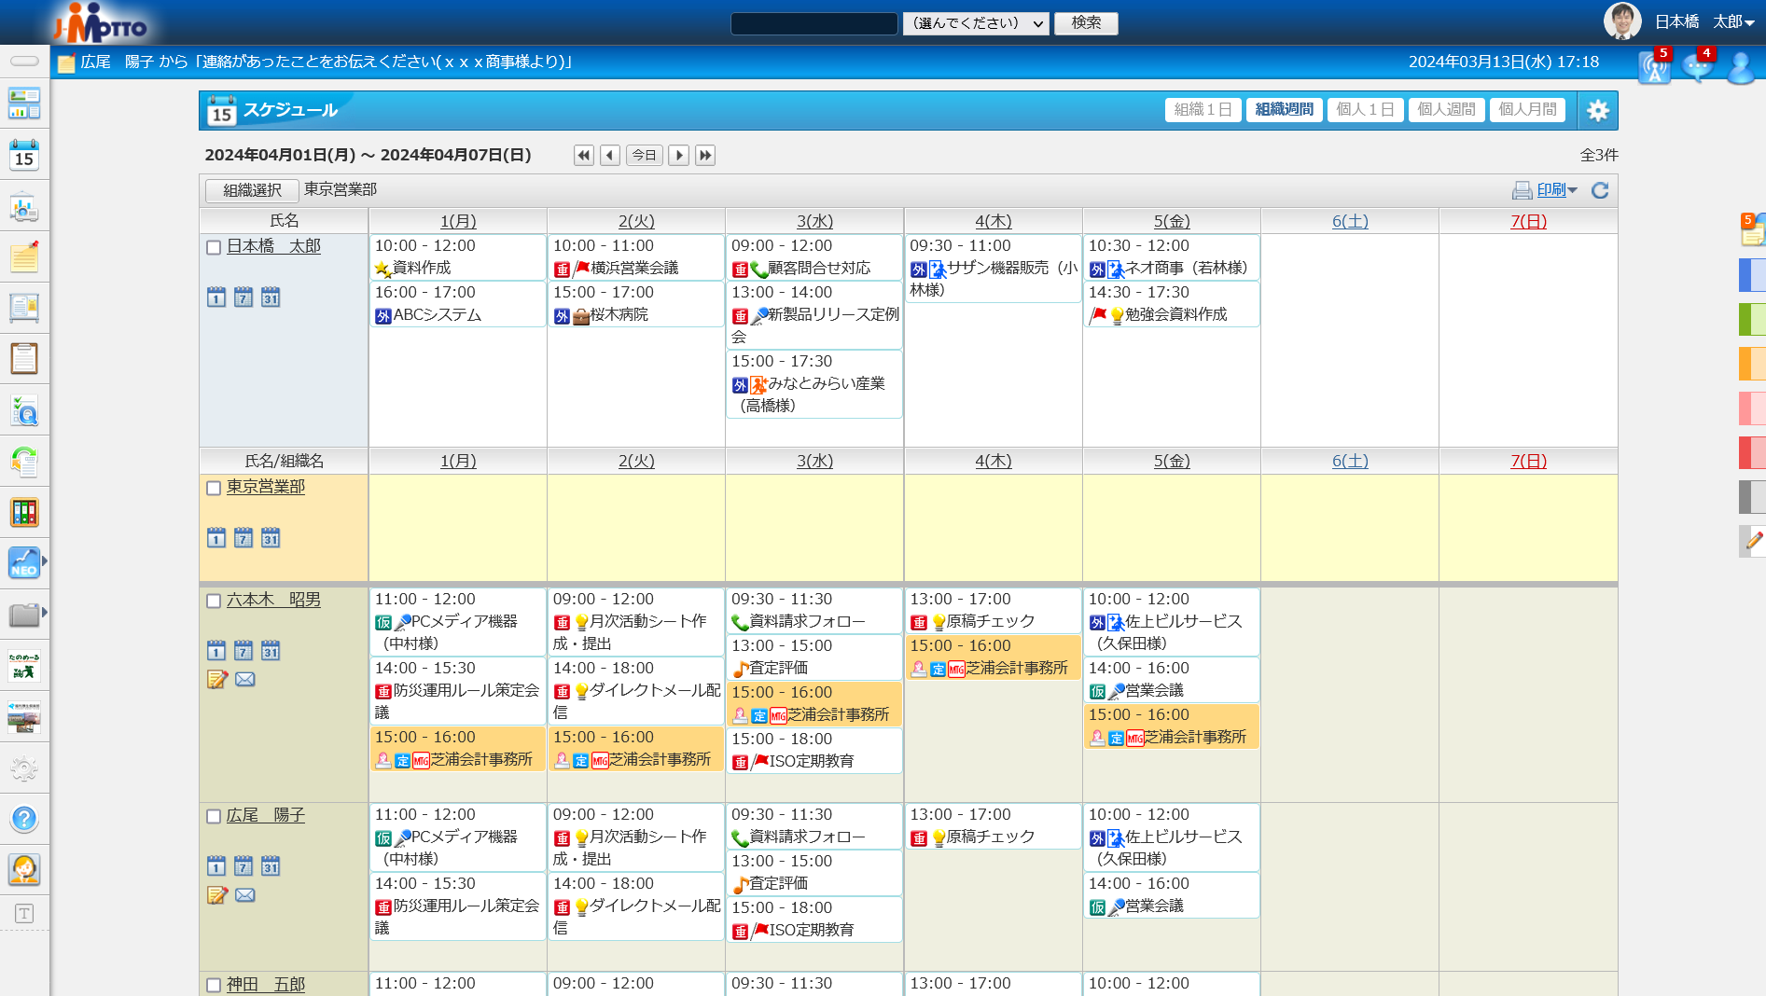Expand the search category dropdown

pyautogui.click(x=976, y=23)
